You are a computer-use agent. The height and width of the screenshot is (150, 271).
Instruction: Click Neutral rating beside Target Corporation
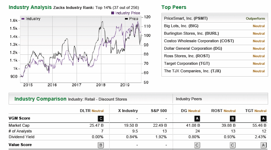point(259,64)
